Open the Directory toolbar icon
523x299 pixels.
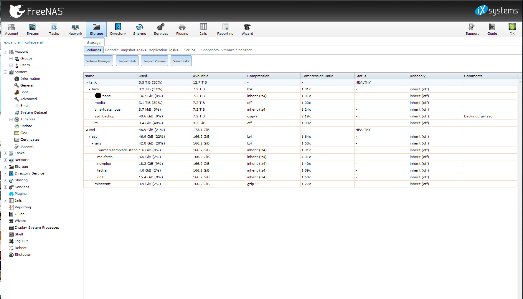pos(118,29)
